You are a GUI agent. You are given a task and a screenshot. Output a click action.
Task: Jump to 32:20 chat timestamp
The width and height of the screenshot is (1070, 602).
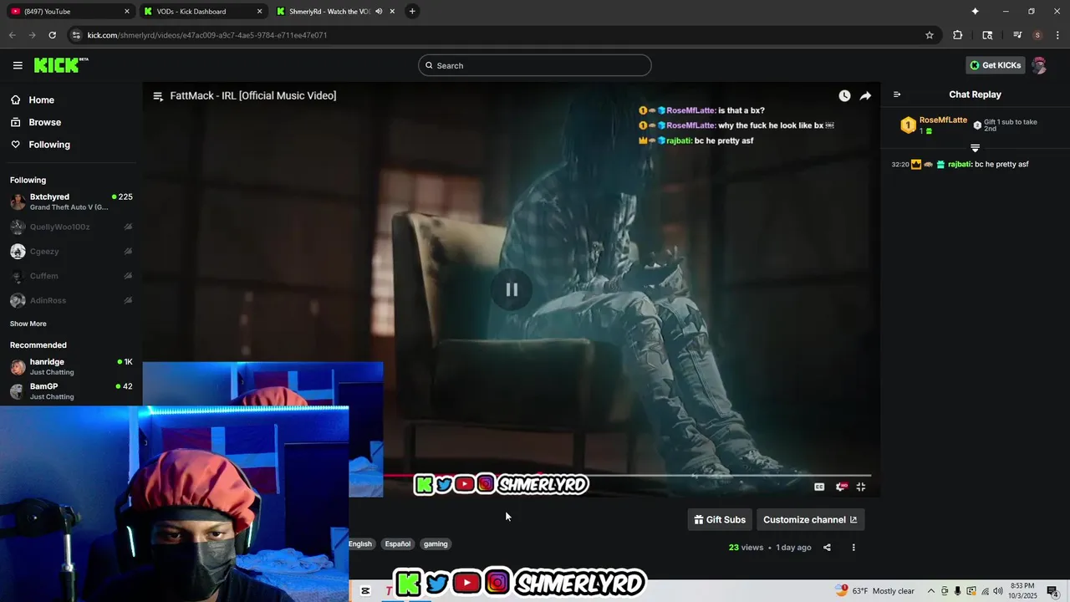coord(900,165)
